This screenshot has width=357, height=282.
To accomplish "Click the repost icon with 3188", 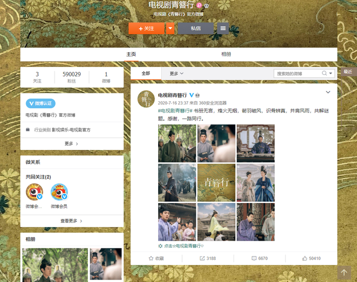I will [x=202, y=259].
